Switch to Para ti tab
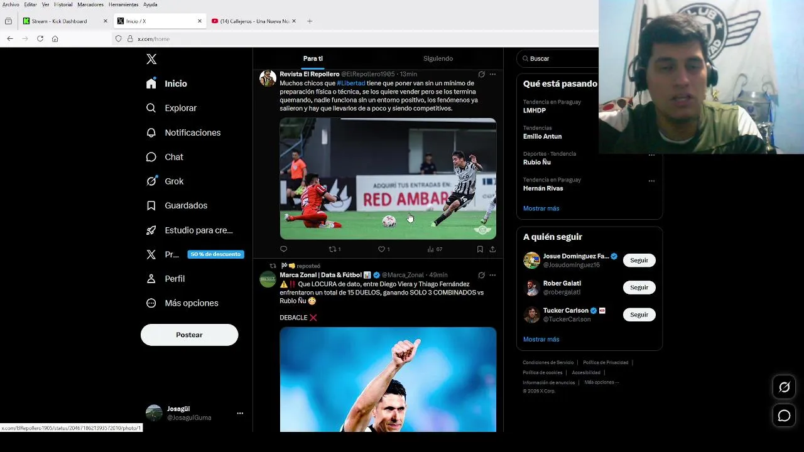Image resolution: width=804 pixels, height=452 pixels. coord(313,58)
